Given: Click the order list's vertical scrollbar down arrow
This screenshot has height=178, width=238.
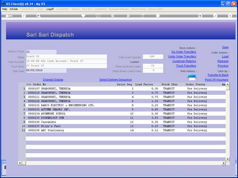Looking at the screenshot, I should pos(227,159).
